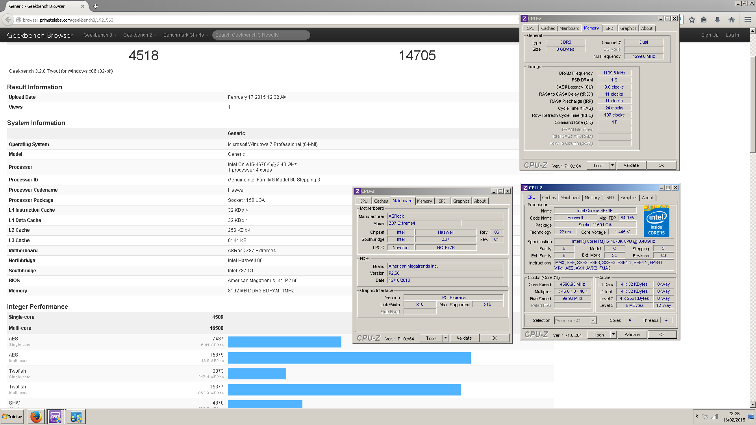Open About tab in Memory window

[x=647, y=28]
